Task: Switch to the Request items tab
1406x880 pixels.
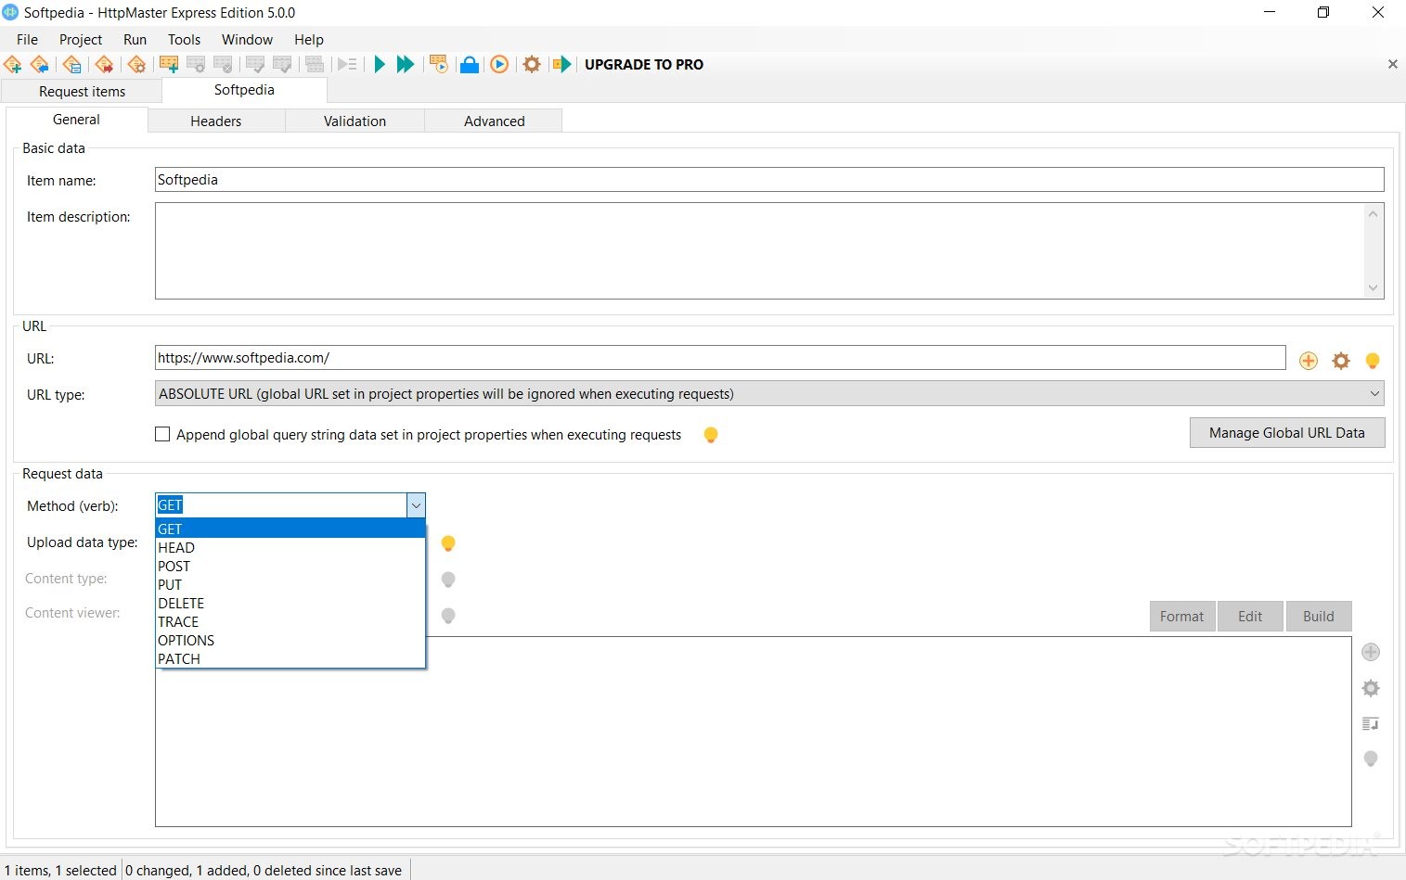Action: click(x=82, y=91)
